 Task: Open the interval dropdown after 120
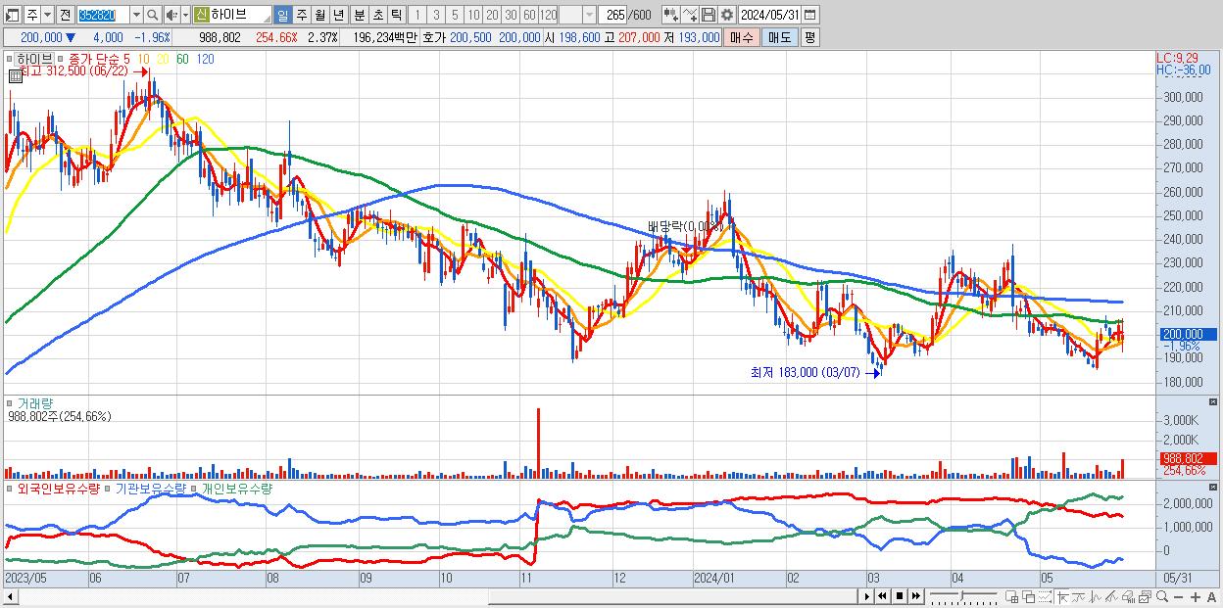pos(588,15)
